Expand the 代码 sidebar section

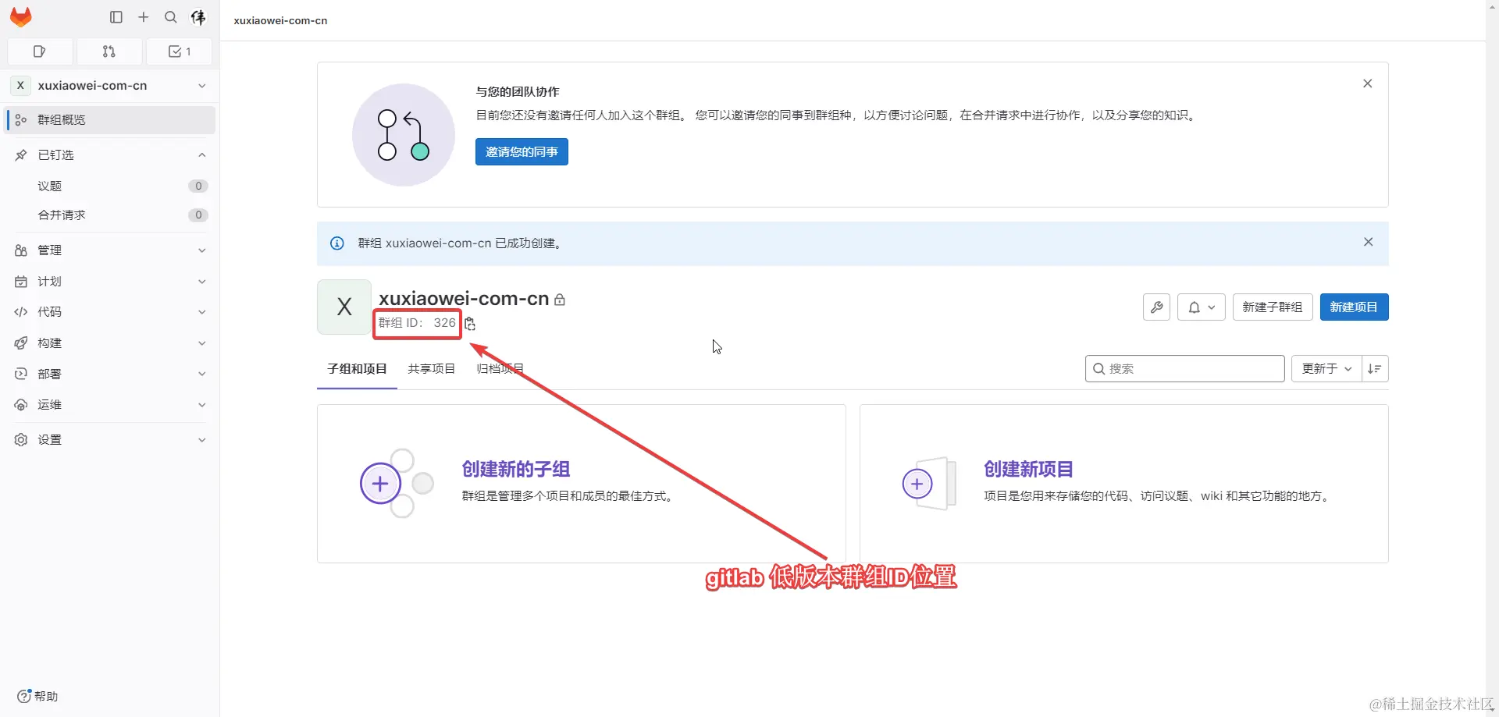[110, 312]
